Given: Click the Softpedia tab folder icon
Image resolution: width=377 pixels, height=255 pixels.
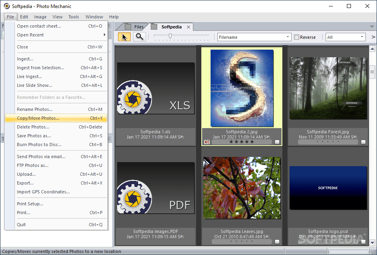Looking at the screenshot, I should coord(155,26).
